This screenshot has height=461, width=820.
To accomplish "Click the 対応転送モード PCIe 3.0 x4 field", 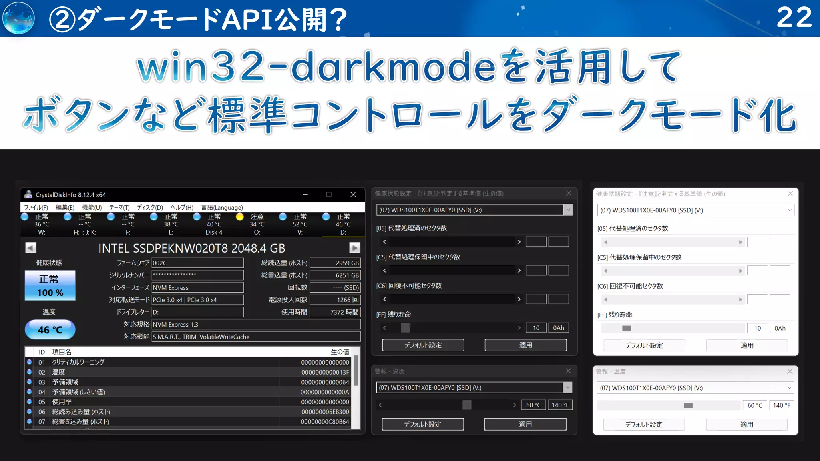I will [x=197, y=299].
